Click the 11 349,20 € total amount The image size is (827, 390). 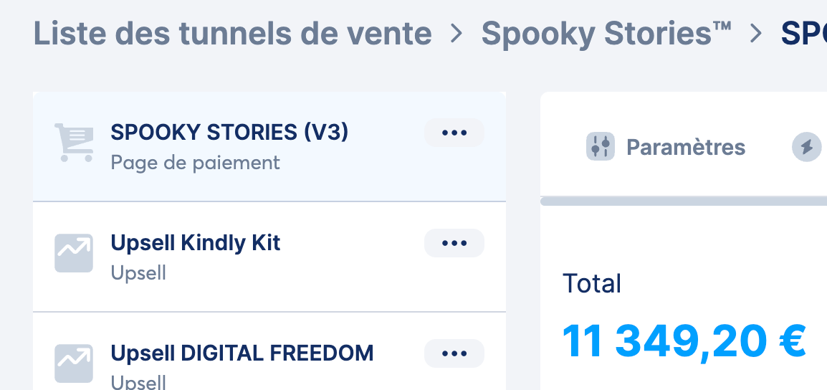[684, 341]
